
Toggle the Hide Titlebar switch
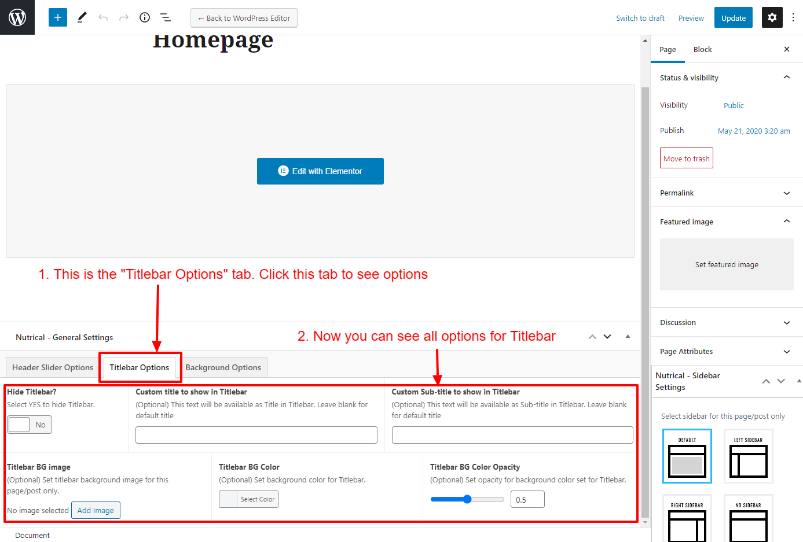tap(30, 425)
